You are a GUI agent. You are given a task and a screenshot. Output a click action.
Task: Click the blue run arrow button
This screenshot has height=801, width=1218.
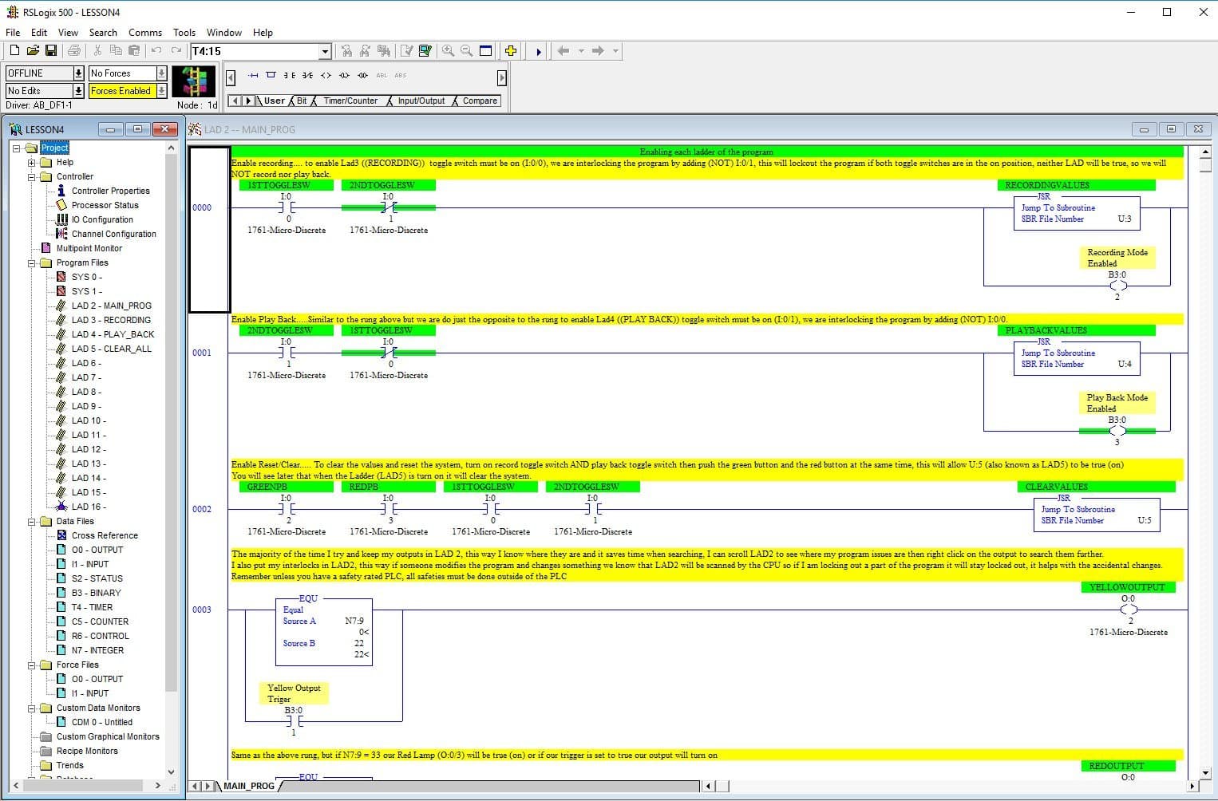[x=537, y=50]
